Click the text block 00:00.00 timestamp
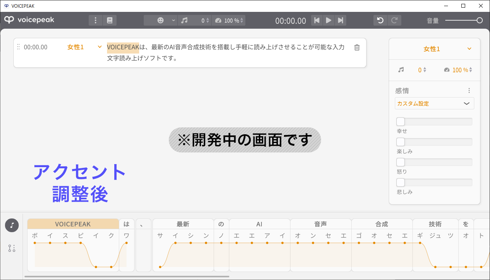Screen dimensions: 490x280 (x=36, y=47)
